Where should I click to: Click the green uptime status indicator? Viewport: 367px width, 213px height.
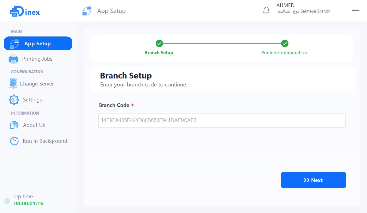(7, 201)
